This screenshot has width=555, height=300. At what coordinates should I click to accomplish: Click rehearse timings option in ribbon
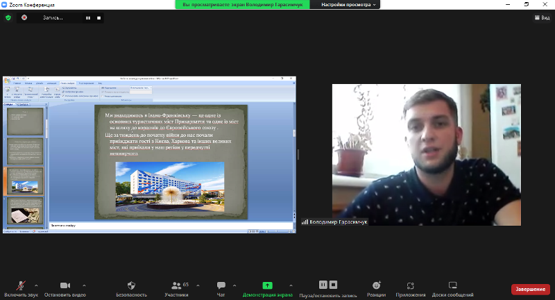[x=73, y=92]
